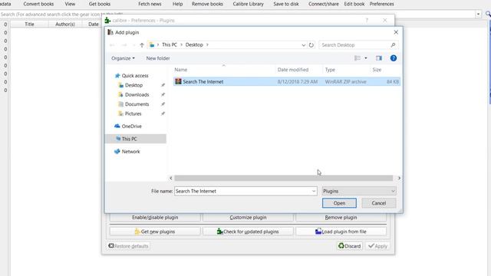Open Save to disk in calibre toolbar
The width and height of the screenshot is (491, 276).
click(286, 4)
